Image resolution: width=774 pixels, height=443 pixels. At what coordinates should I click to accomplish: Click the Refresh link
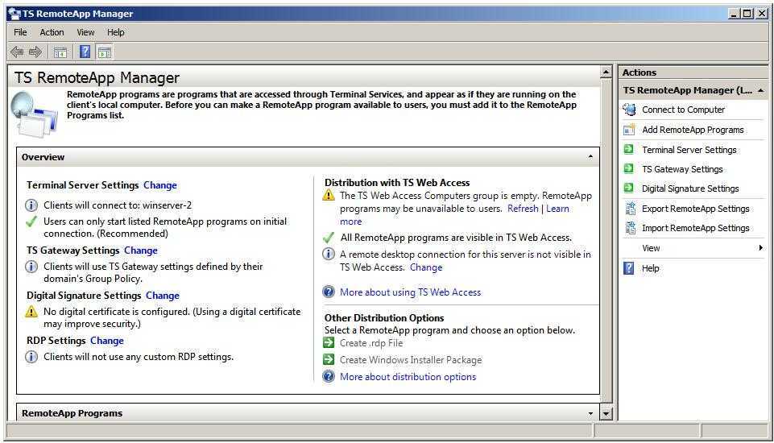523,209
